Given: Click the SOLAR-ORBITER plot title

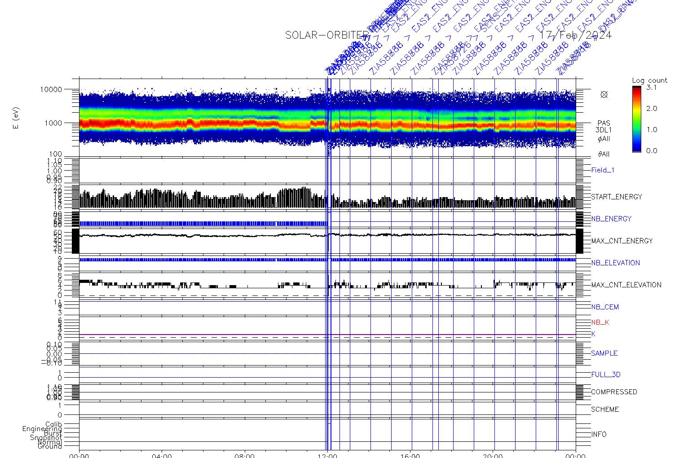Looking at the screenshot, I should click(x=327, y=35).
